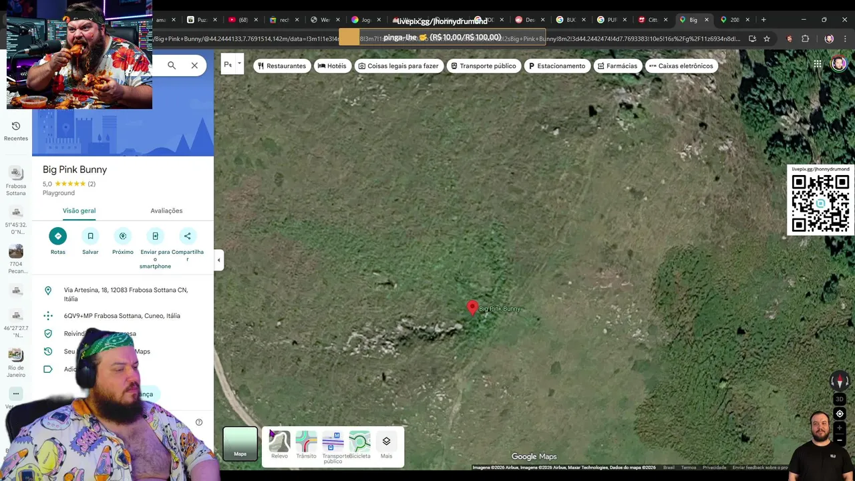
Task: Filter by Caixas eletrônicos chip
Action: (681, 65)
